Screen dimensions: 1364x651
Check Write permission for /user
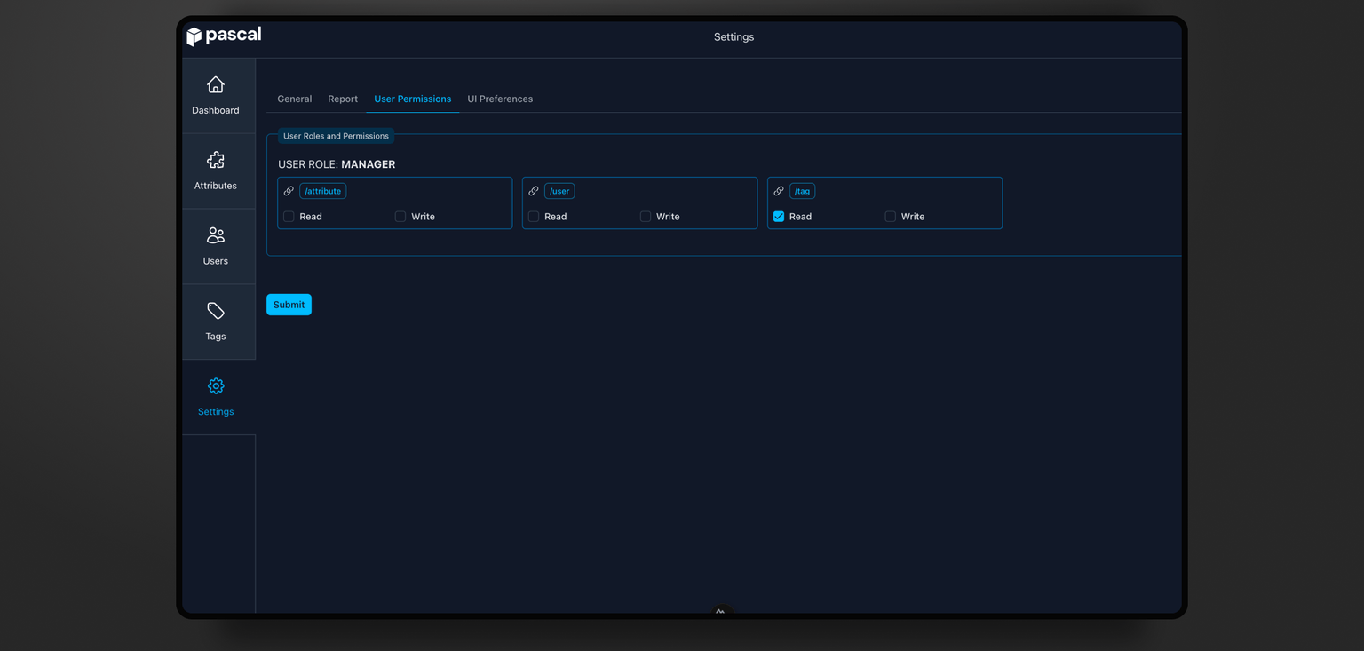[x=646, y=217]
